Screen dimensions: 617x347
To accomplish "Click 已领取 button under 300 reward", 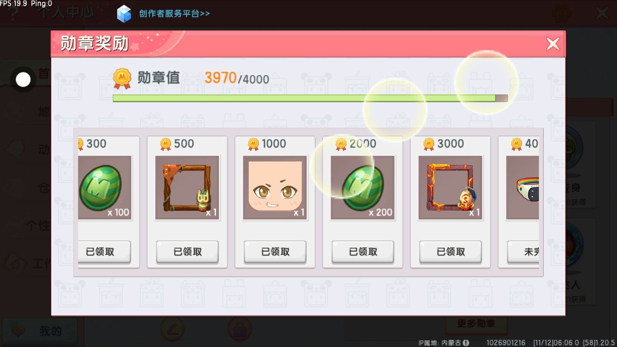I will coord(104,252).
